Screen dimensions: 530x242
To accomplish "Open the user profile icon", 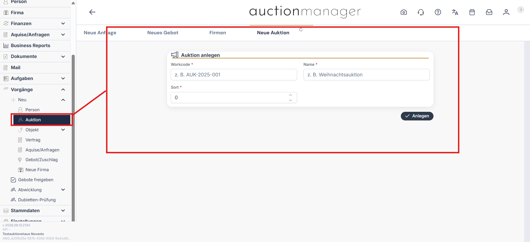I will click(506, 12).
